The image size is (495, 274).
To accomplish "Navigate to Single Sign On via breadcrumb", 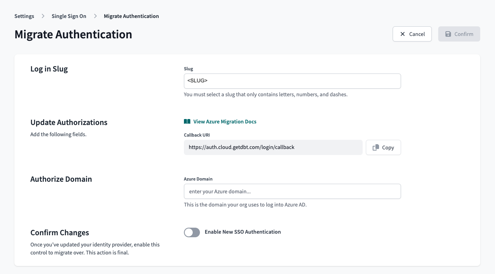I will [68, 16].
